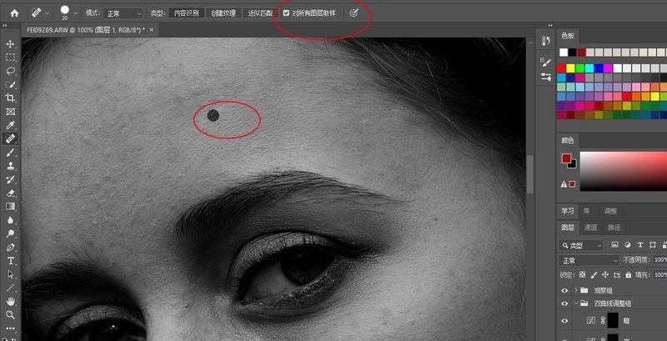The image size is (667, 341).
Task: Expand the 观察组 layer group
Action: point(576,290)
